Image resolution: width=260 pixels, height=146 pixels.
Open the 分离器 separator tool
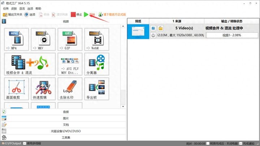pos(97,64)
